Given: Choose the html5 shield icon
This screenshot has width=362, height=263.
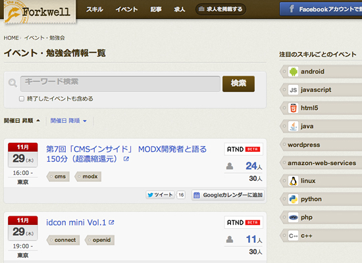Looking at the screenshot, I should pyautogui.click(x=293, y=108).
